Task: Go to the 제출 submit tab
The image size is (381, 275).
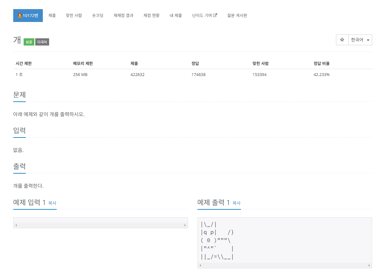Action: [52, 15]
